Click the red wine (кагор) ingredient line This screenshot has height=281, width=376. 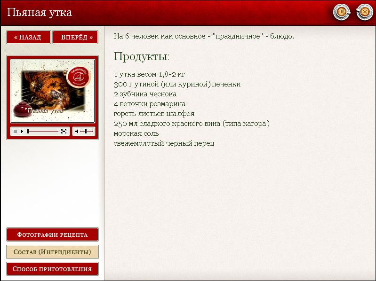[x=192, y=124]
